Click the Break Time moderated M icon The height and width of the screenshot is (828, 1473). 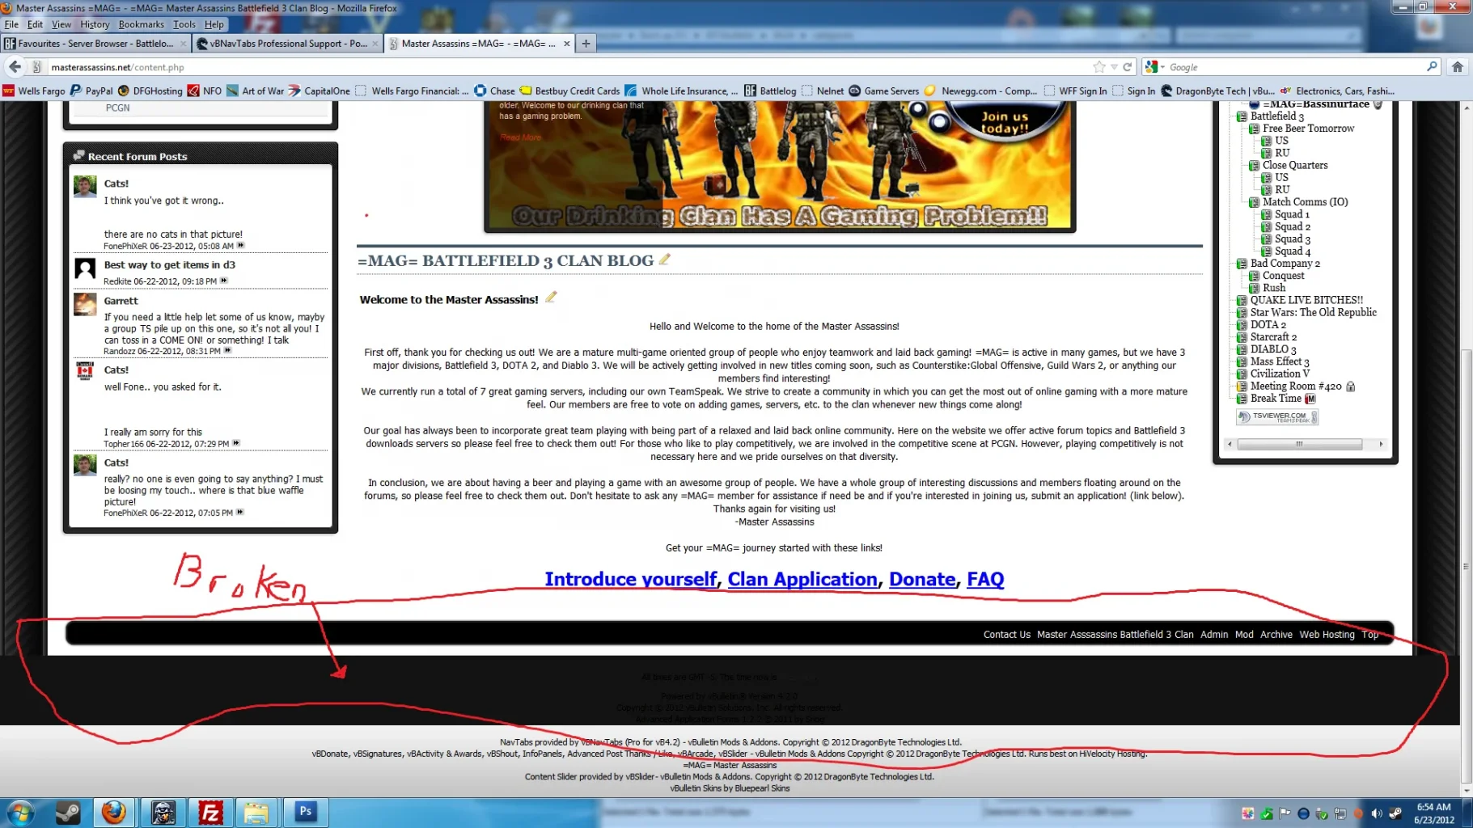(1310, 399)
